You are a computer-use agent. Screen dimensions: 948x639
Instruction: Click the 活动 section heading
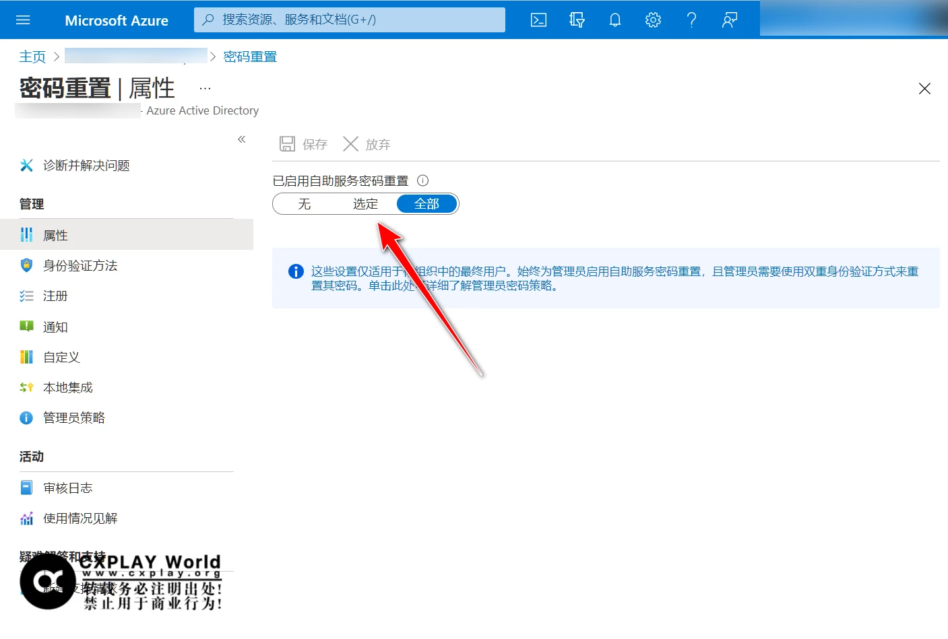click(x=32, y=457)
